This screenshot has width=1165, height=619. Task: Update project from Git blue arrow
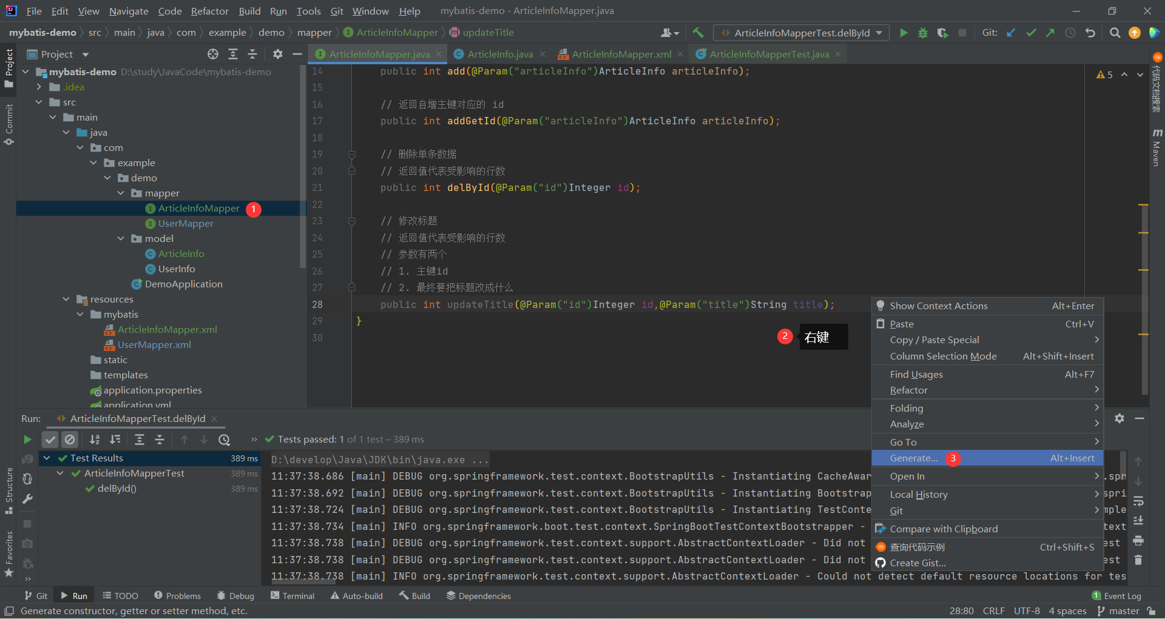coord(1011,33)
